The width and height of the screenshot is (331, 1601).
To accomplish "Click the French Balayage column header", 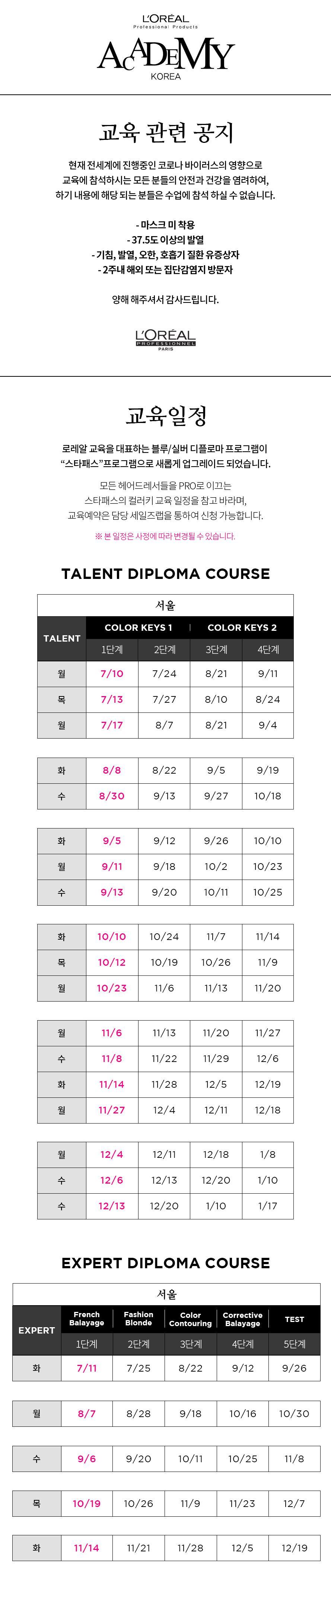I will click(x=87, y=1319).
